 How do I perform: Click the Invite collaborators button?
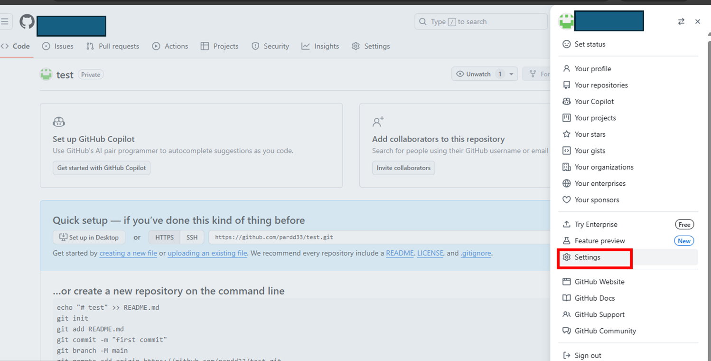pos(403,168)
